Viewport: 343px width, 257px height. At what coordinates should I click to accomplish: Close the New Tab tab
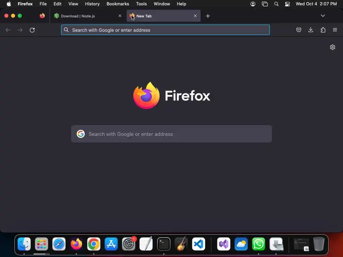(195, 16)
